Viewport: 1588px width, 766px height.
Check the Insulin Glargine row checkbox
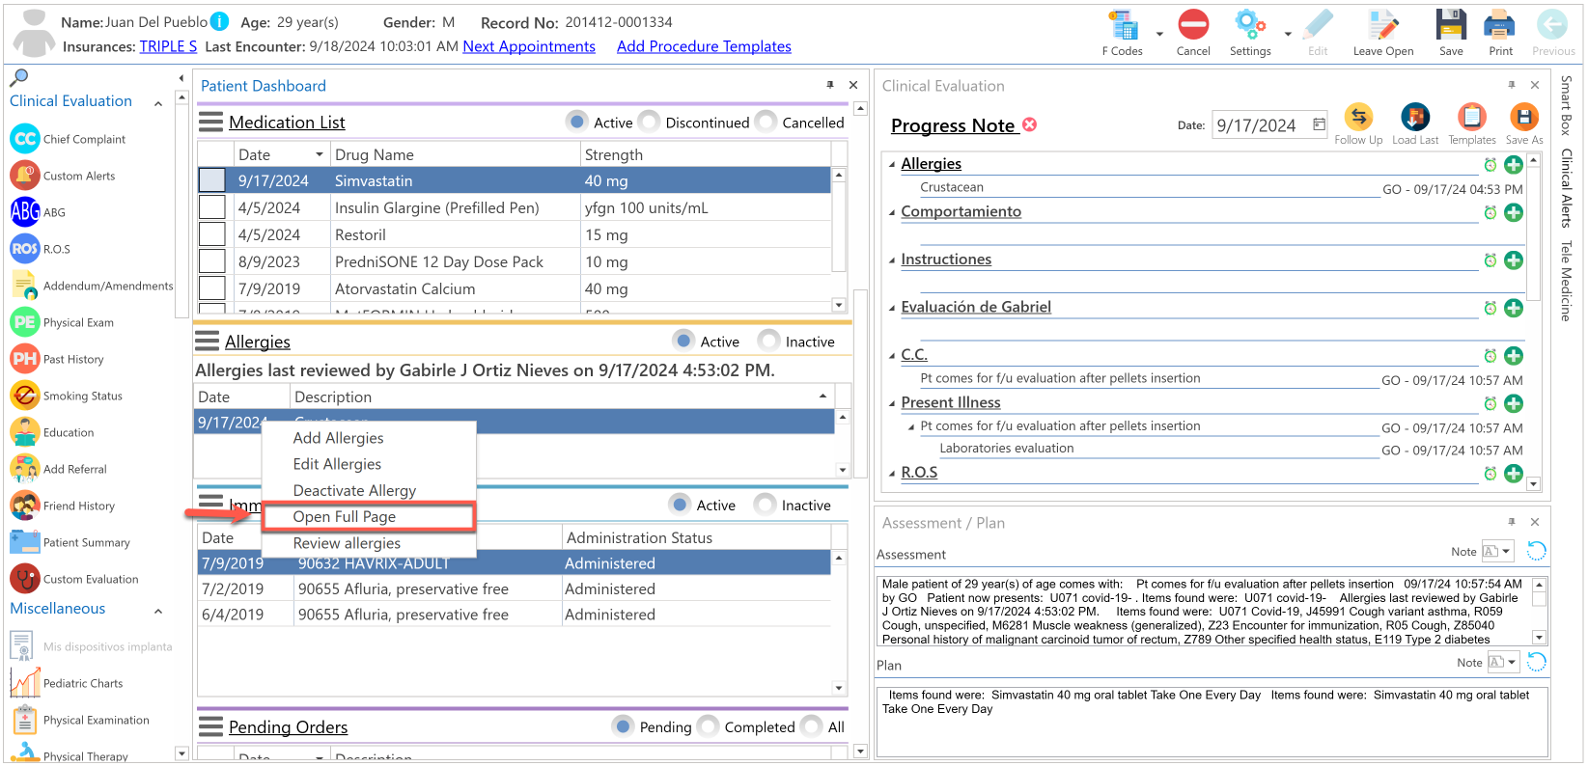pos(211,207)
